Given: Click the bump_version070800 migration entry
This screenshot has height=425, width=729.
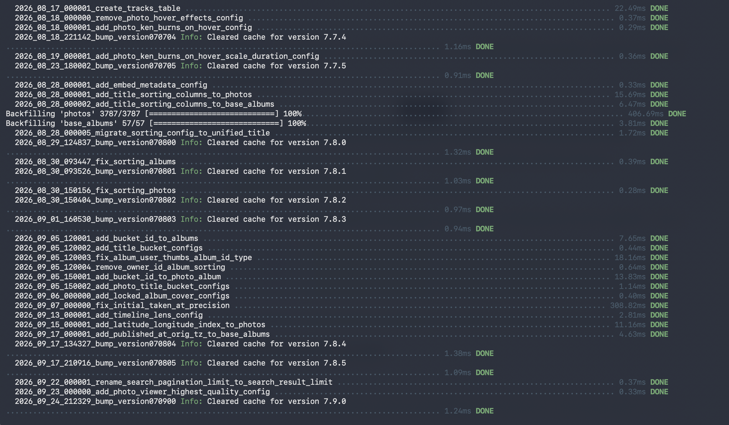Looking at the screenshot, I should (95, 143).
